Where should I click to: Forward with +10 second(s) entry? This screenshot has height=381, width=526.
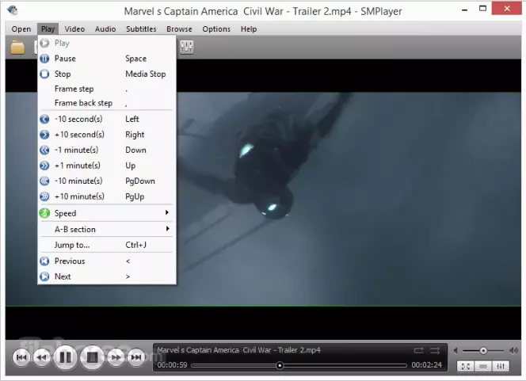point(107,135)
